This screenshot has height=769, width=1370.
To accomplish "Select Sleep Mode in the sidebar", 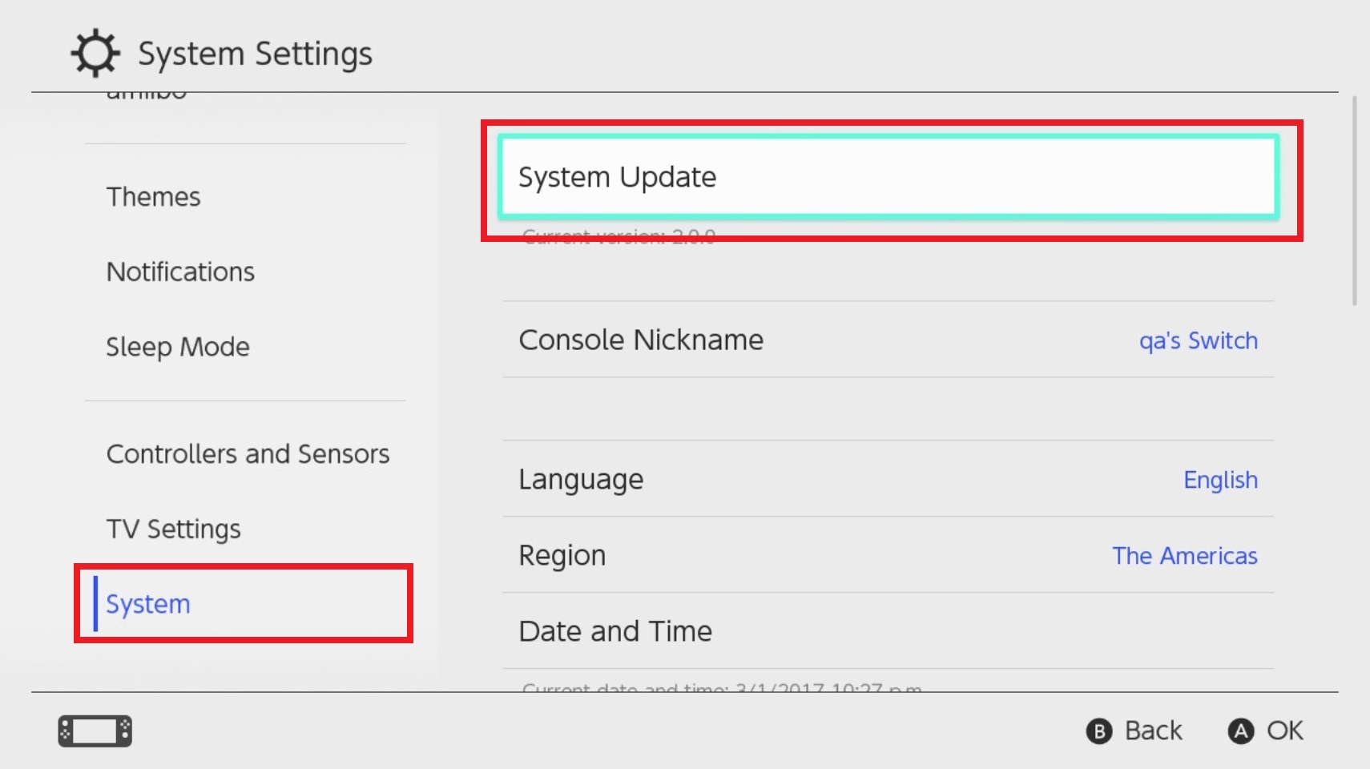I will point(178,347).
